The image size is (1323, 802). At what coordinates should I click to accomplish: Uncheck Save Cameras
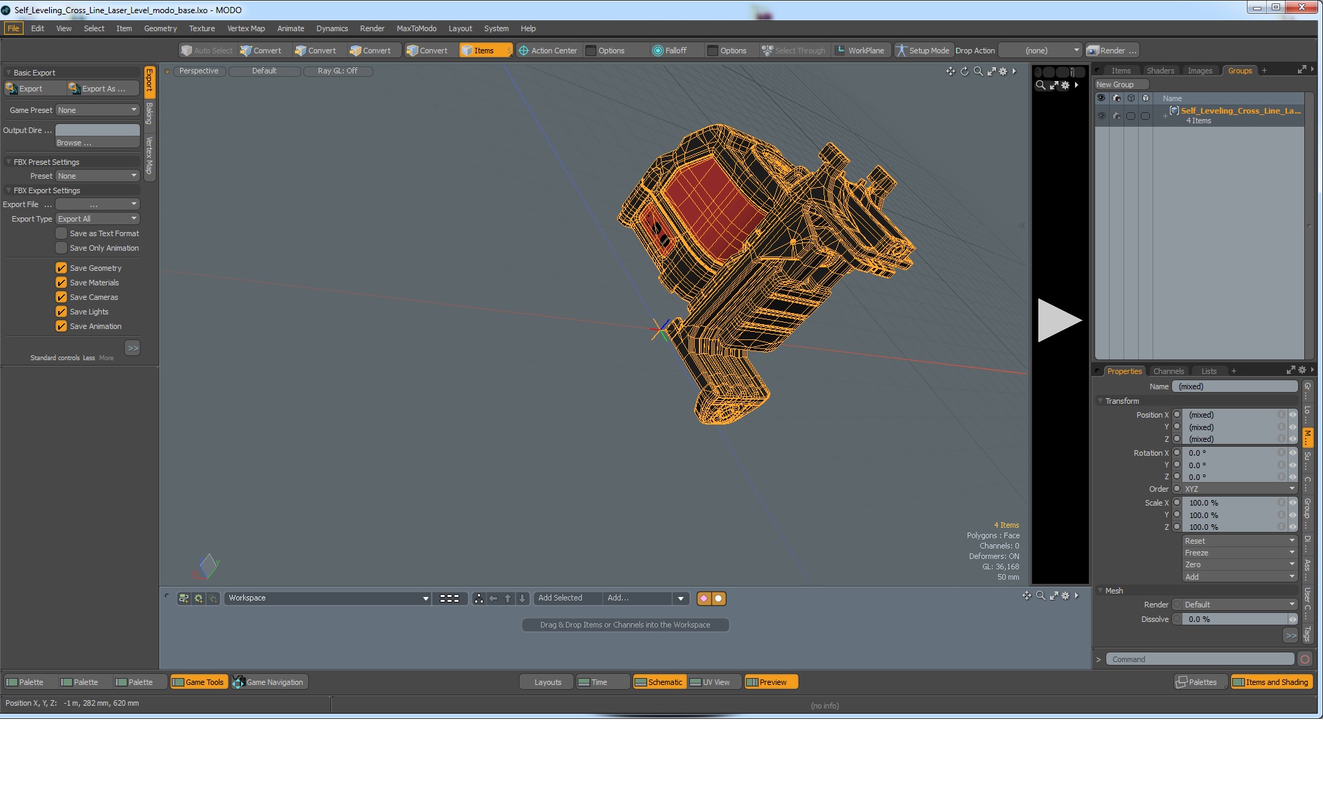click(62, 297)
